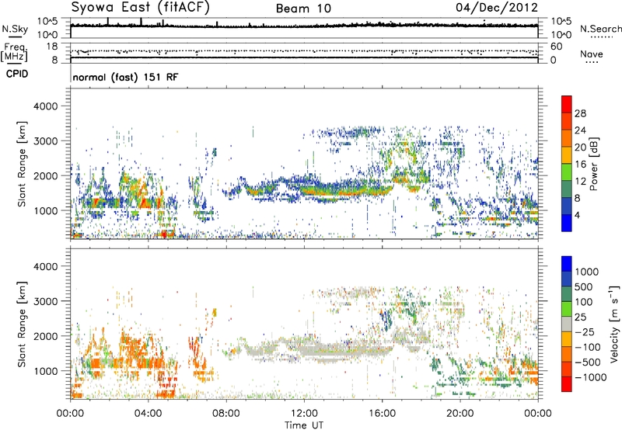Pick the dark blue top segment of velocity colorbar

click(x=567, y=264)
